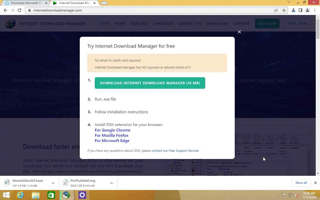Show hidden system tray icons

[278, 195]
